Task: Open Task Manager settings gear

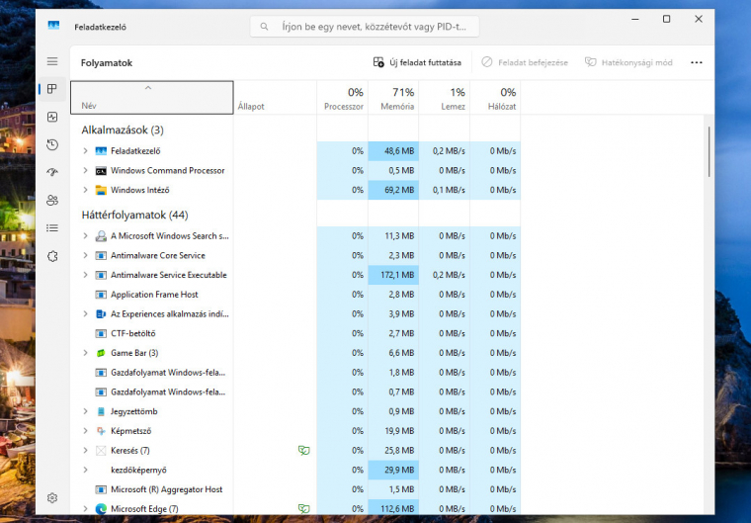Action: point(52,497)
